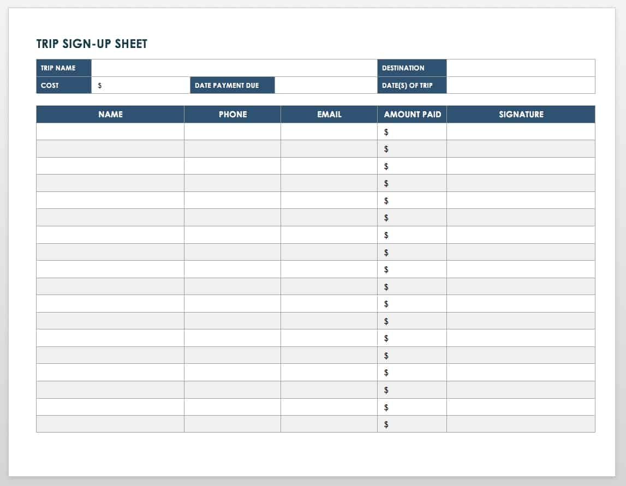
Task: Click the second row's Name cell
Action: pyautogui.click(x=110, y=148)
